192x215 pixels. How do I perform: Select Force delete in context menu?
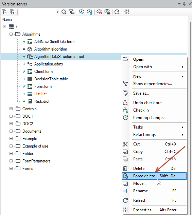(x=154, y=176)
